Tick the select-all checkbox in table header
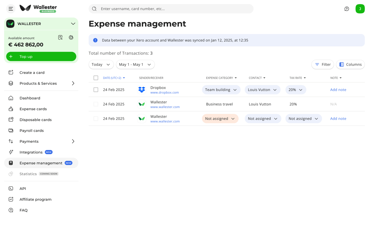This screenshot has height=232, width=371. 96,78
